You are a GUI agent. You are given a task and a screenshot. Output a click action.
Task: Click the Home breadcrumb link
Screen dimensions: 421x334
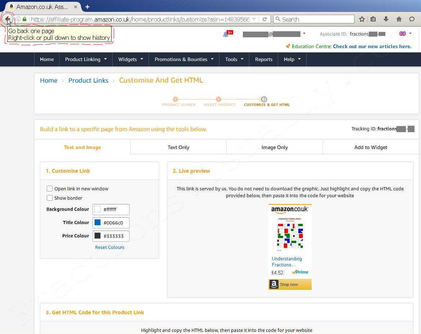tap(49, 80)
